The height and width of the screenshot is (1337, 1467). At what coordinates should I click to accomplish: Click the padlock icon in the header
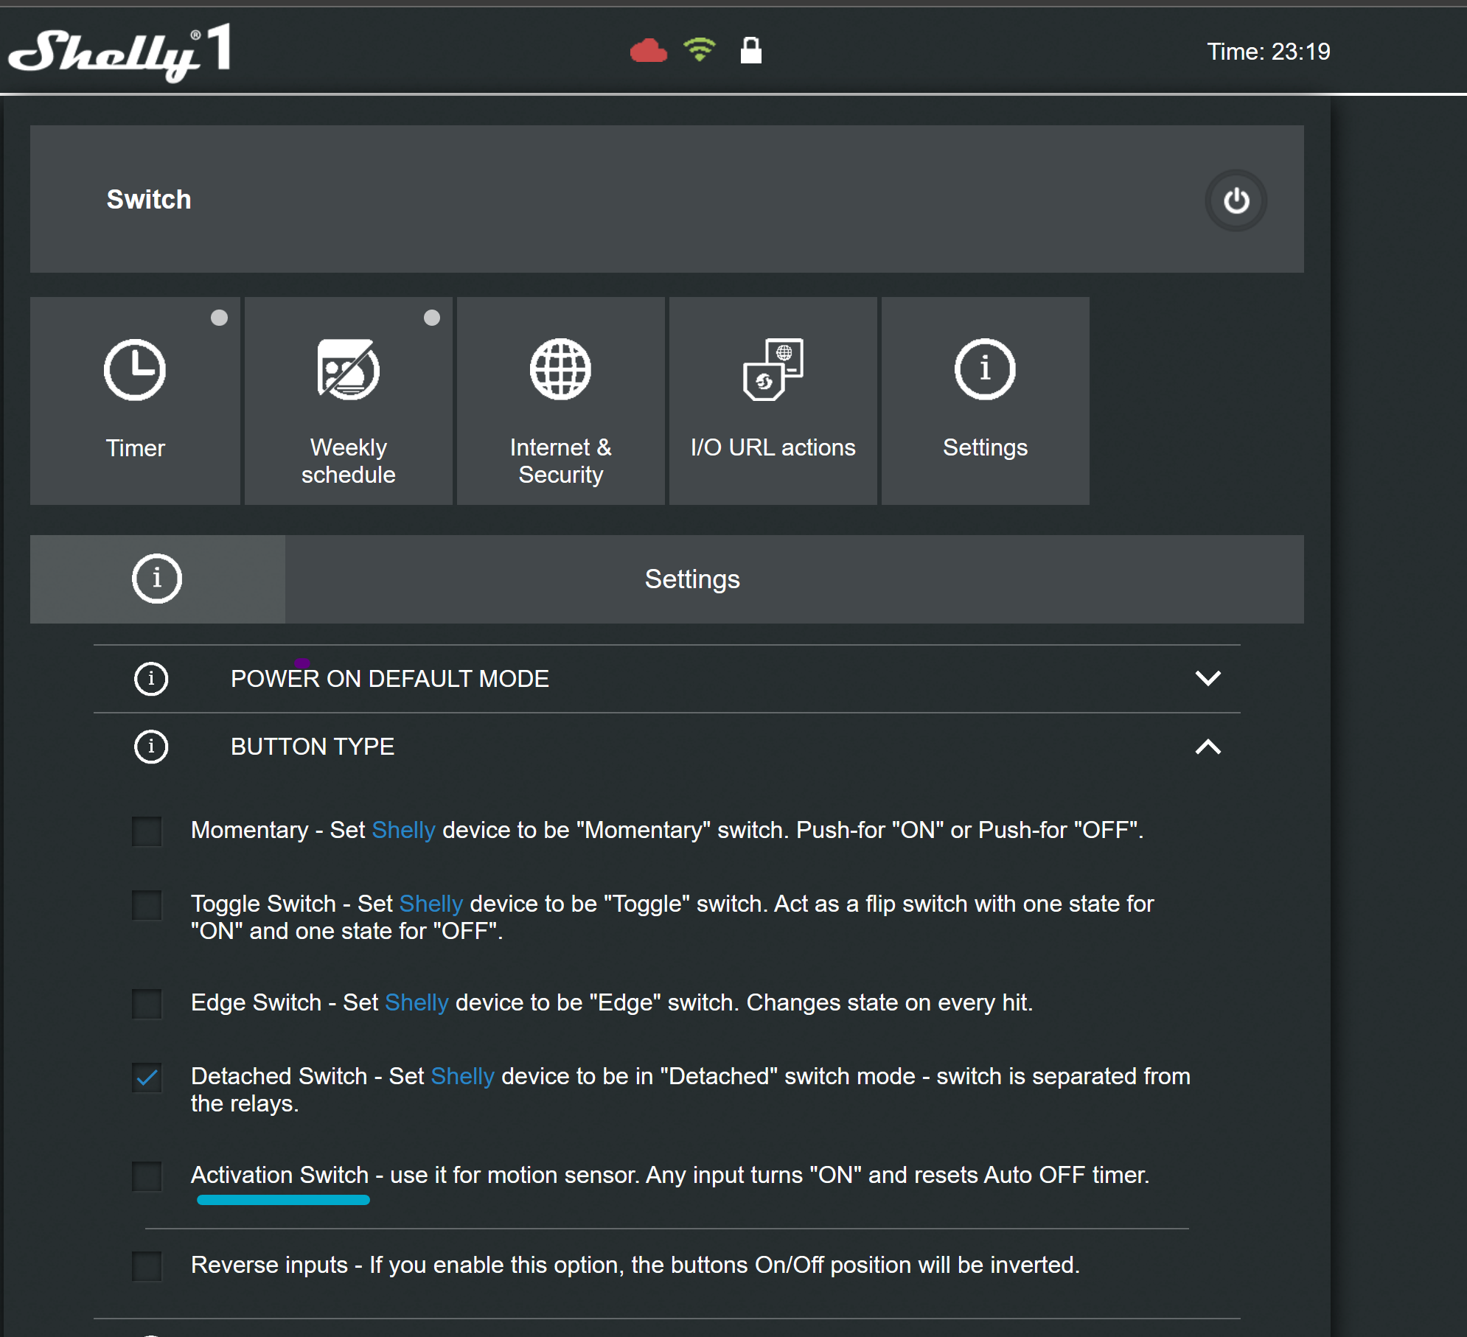(750, 50)
